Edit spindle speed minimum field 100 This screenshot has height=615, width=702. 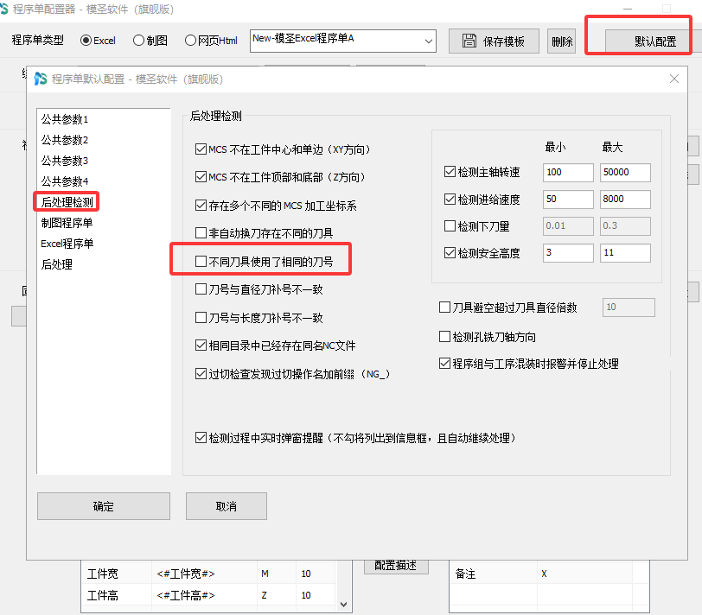pos(568,172)
